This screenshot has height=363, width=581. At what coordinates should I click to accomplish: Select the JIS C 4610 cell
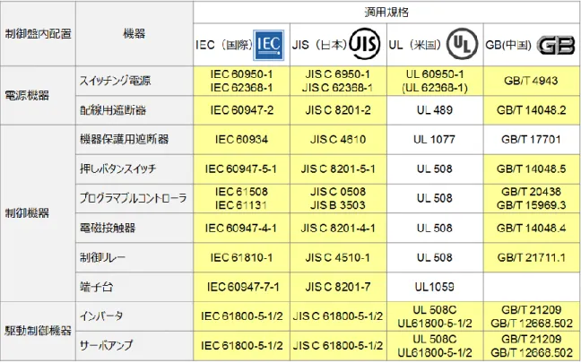338,139
